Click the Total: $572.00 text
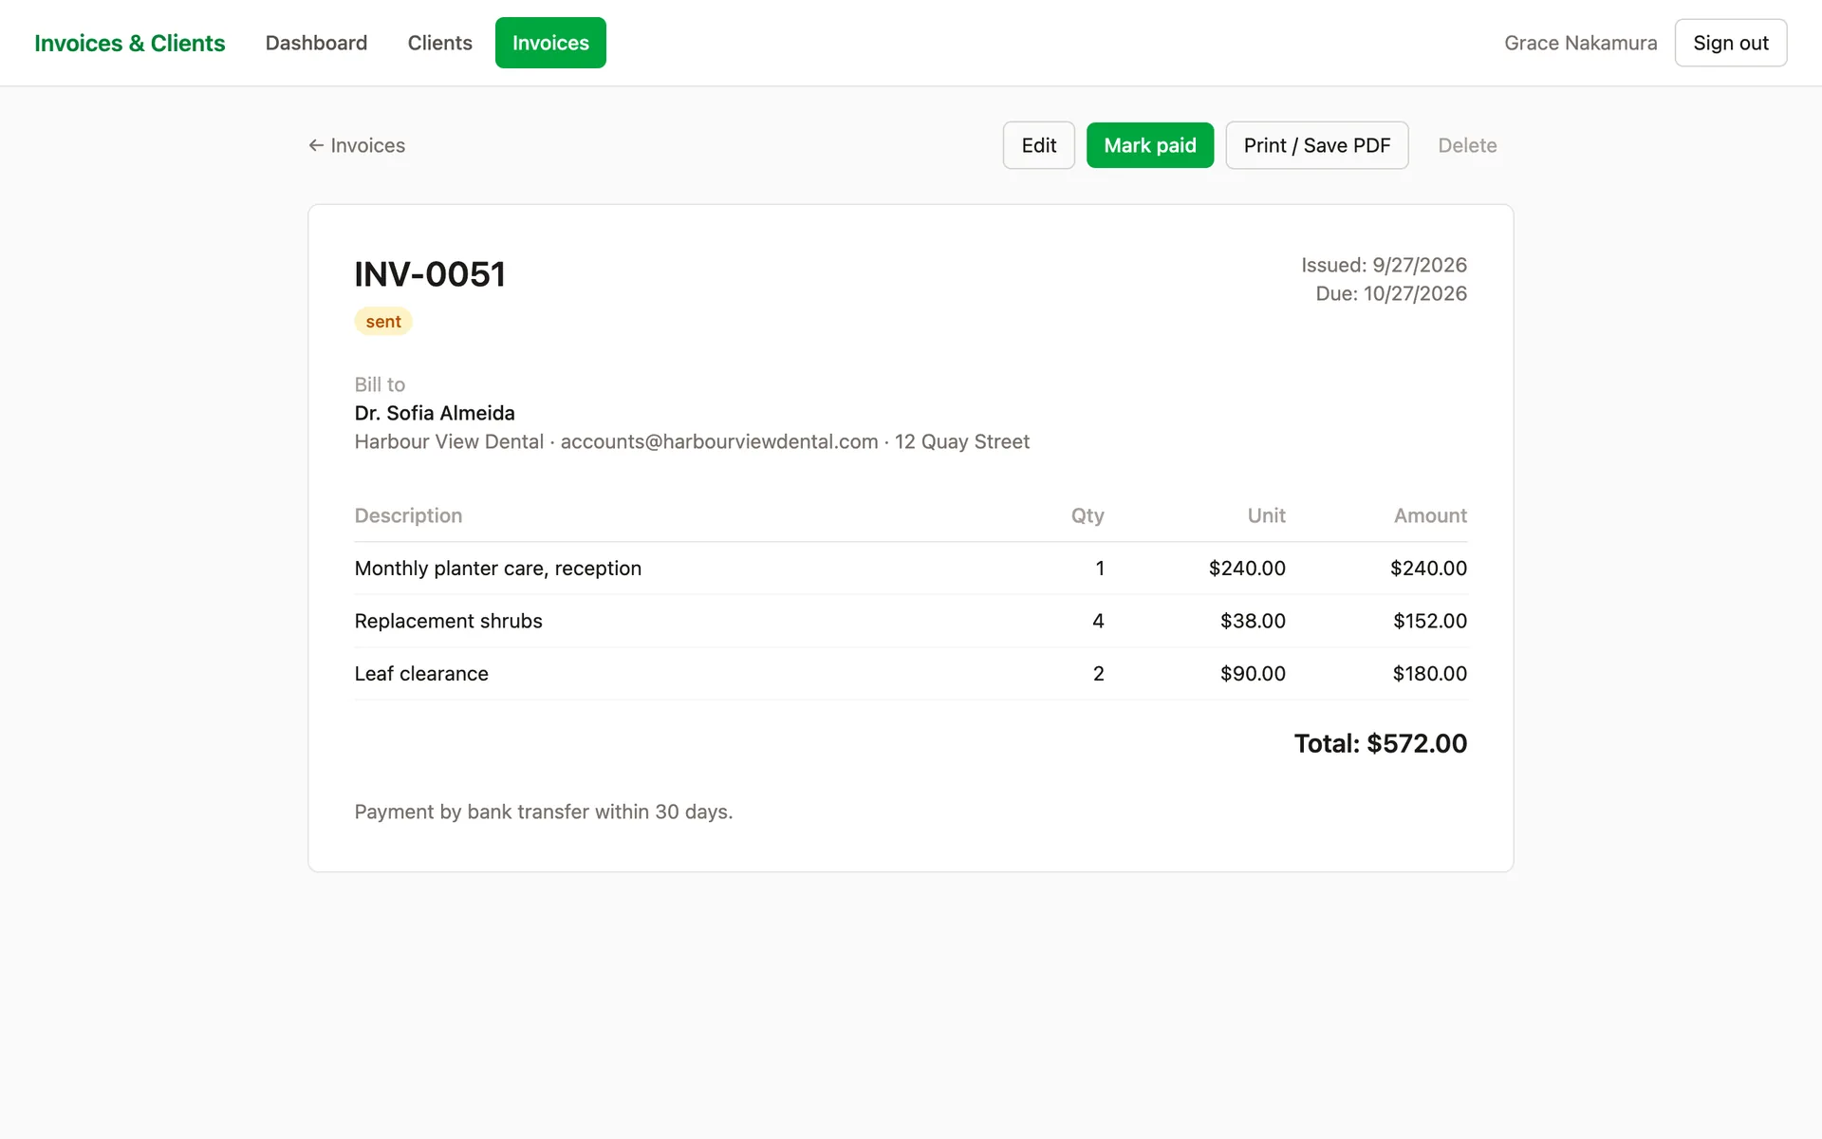The image size is (1822, 1139). coord(1381,743)
